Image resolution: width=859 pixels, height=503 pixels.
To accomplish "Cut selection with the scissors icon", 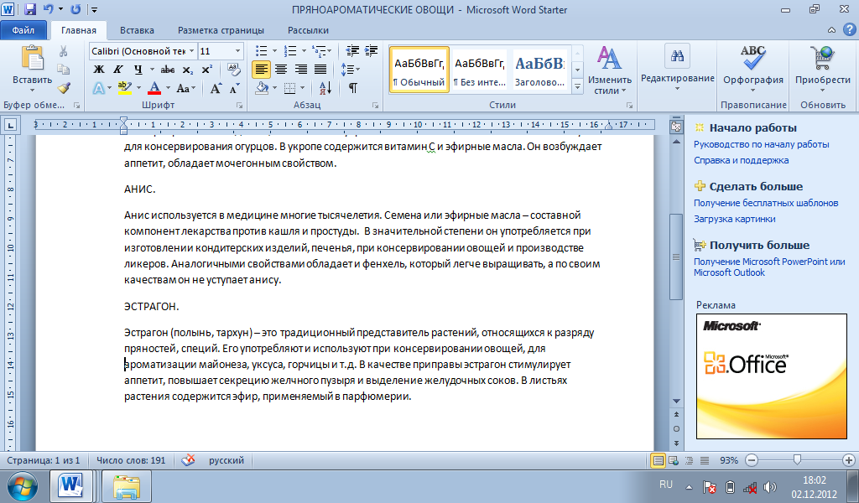I will (x=64, y=51).
